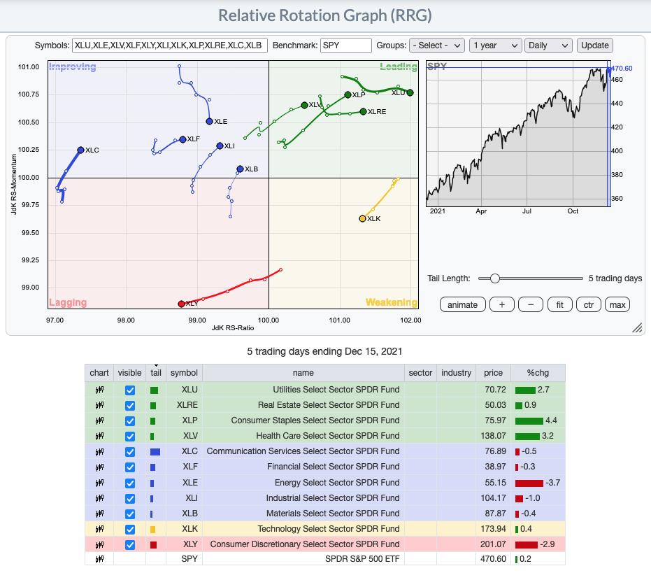
Task: Zoom in with the plus button
Action: (502, 304)
